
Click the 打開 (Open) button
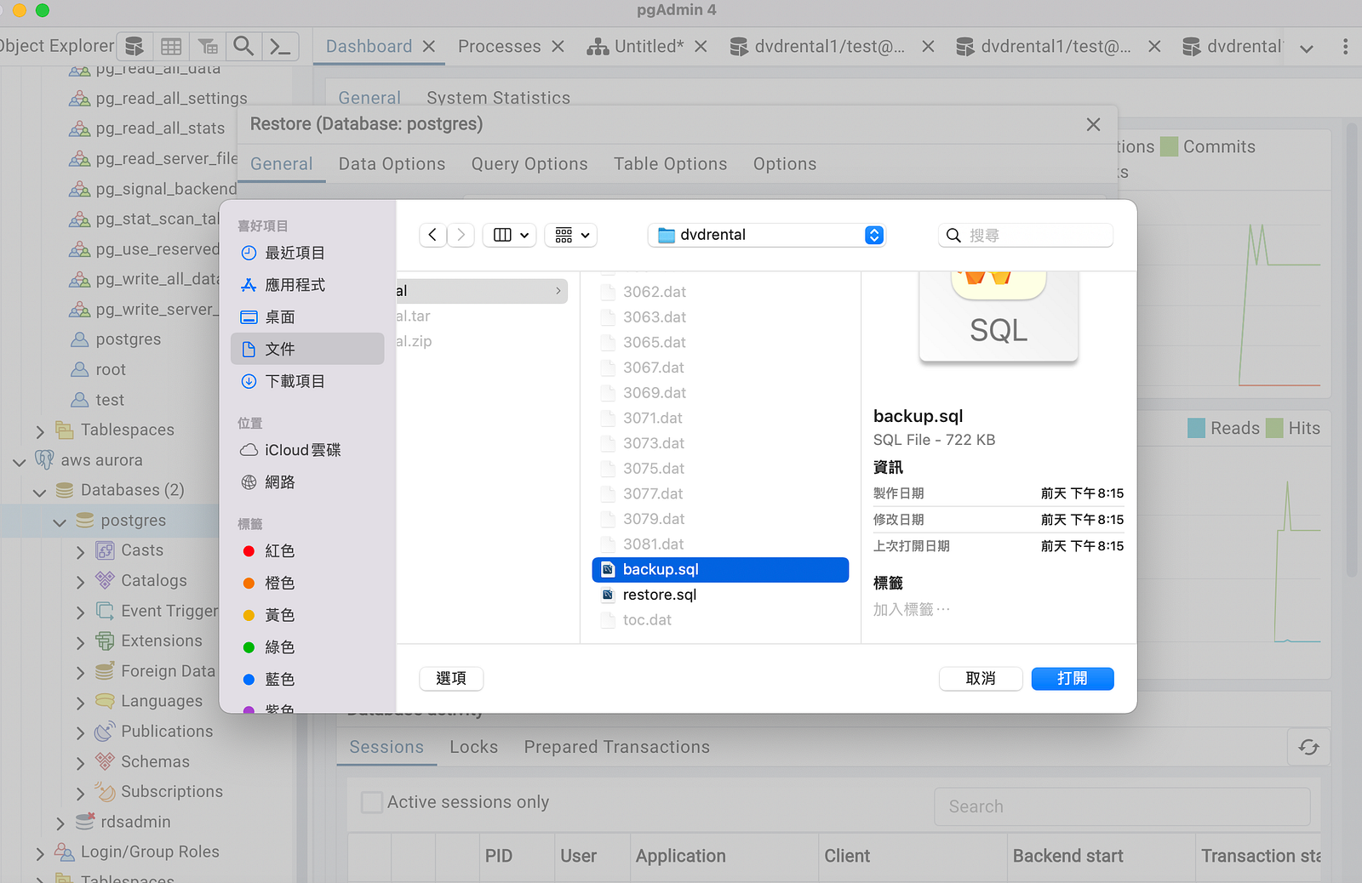click(x=1073, y=678)
